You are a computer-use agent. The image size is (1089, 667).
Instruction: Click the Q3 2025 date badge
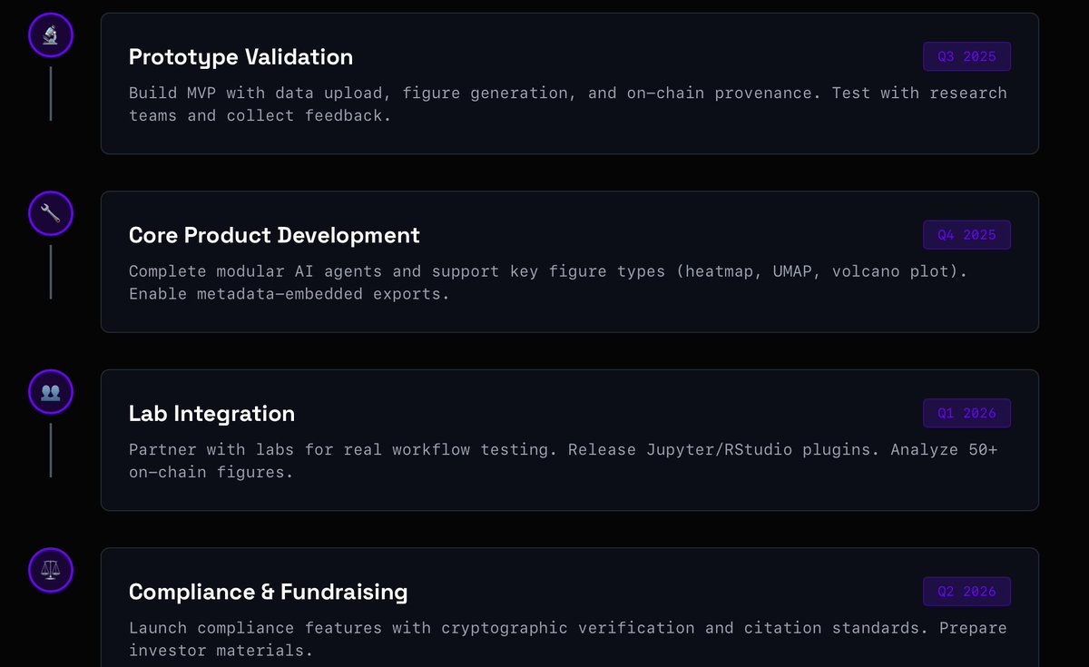coord(966,56)
